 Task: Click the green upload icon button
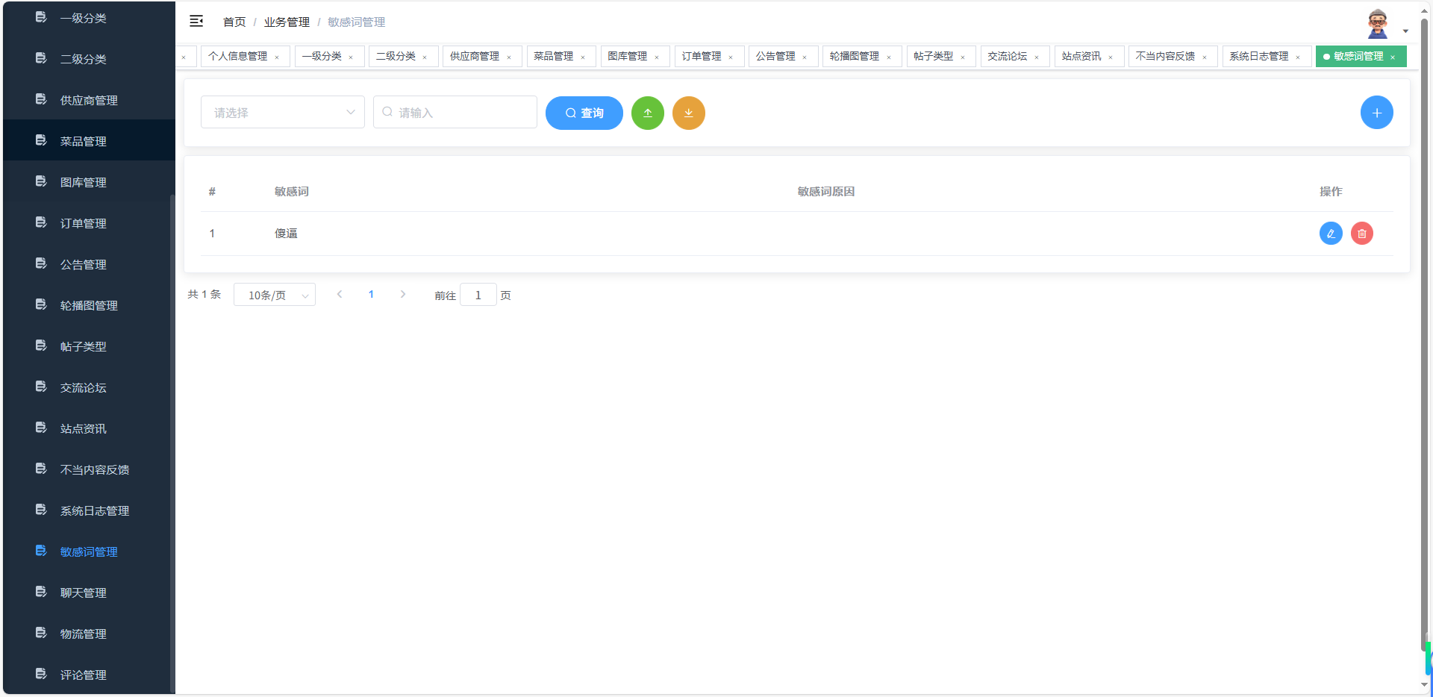[x=648, y=113]
